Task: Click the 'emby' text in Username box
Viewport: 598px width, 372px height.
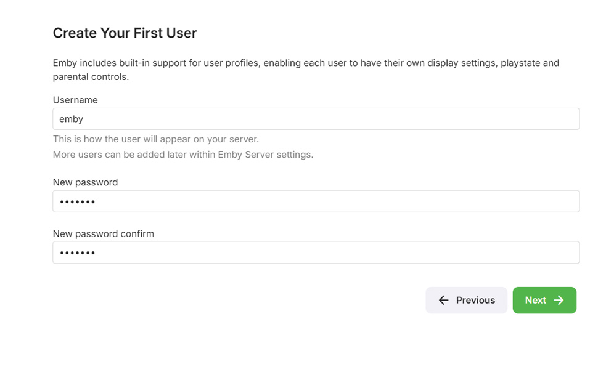Action: [x=71, y=119]
